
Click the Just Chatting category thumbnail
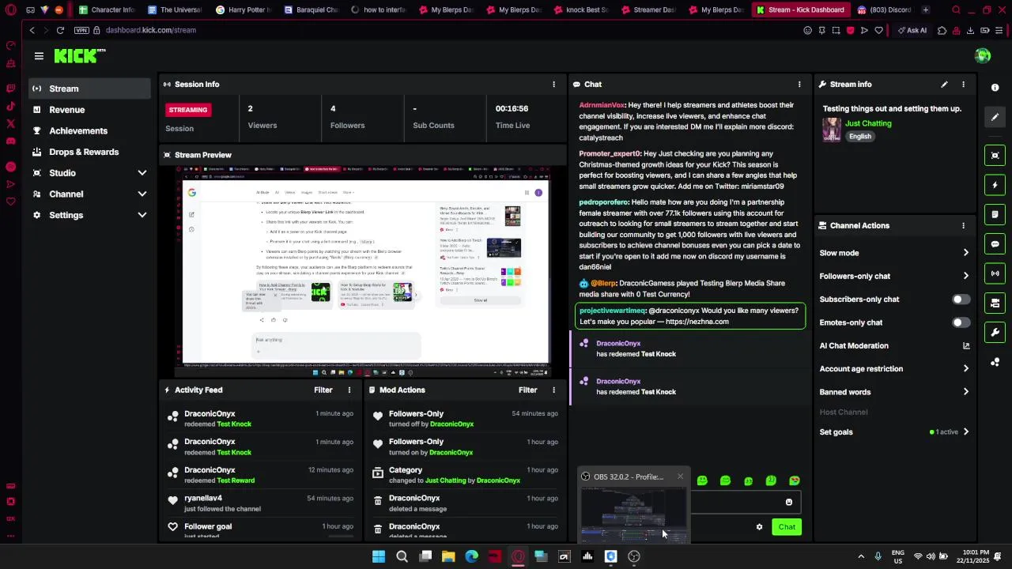point(832,130)
